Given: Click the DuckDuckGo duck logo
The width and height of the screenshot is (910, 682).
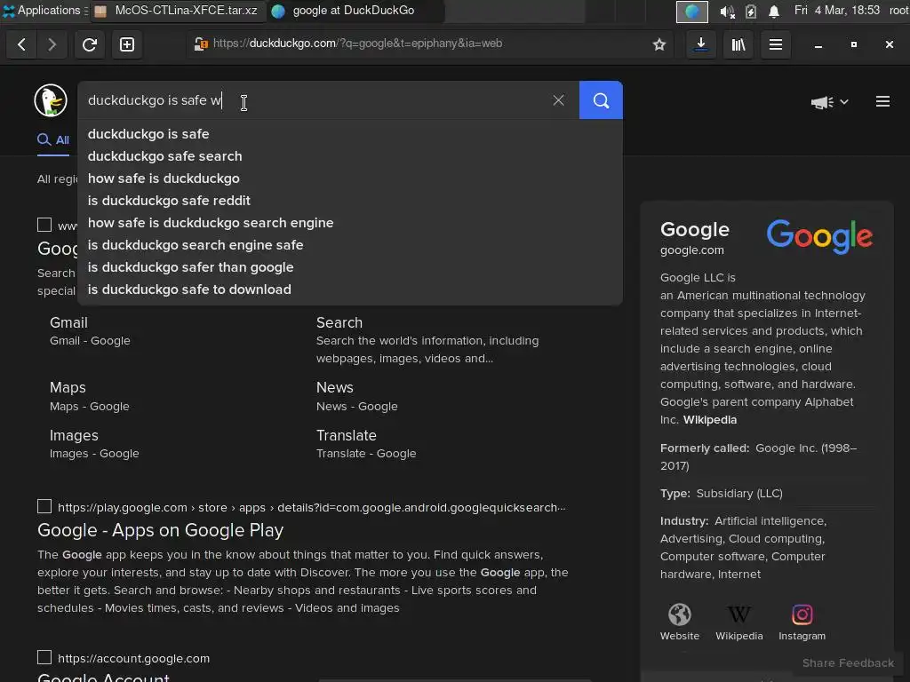Looking at the screenshot, I should coord(51,100).
